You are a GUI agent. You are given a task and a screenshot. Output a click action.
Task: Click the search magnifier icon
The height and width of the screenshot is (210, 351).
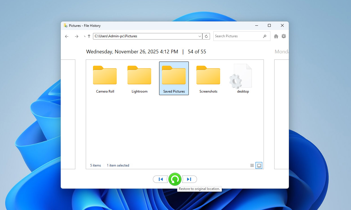(x=265, y=36)
